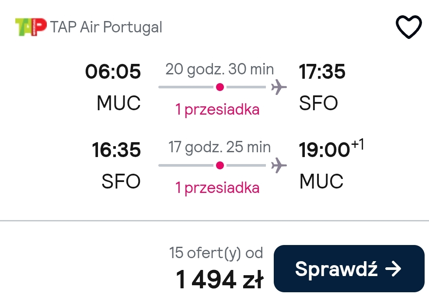The image size is (429, 301).
Task: Click the 16:35 return departure time
Action: (116, 150)
